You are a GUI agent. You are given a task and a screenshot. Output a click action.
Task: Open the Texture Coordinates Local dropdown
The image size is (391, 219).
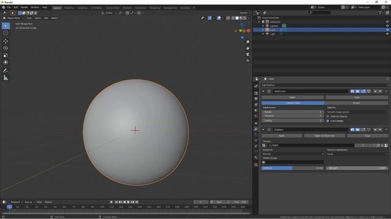coord(357,154)
